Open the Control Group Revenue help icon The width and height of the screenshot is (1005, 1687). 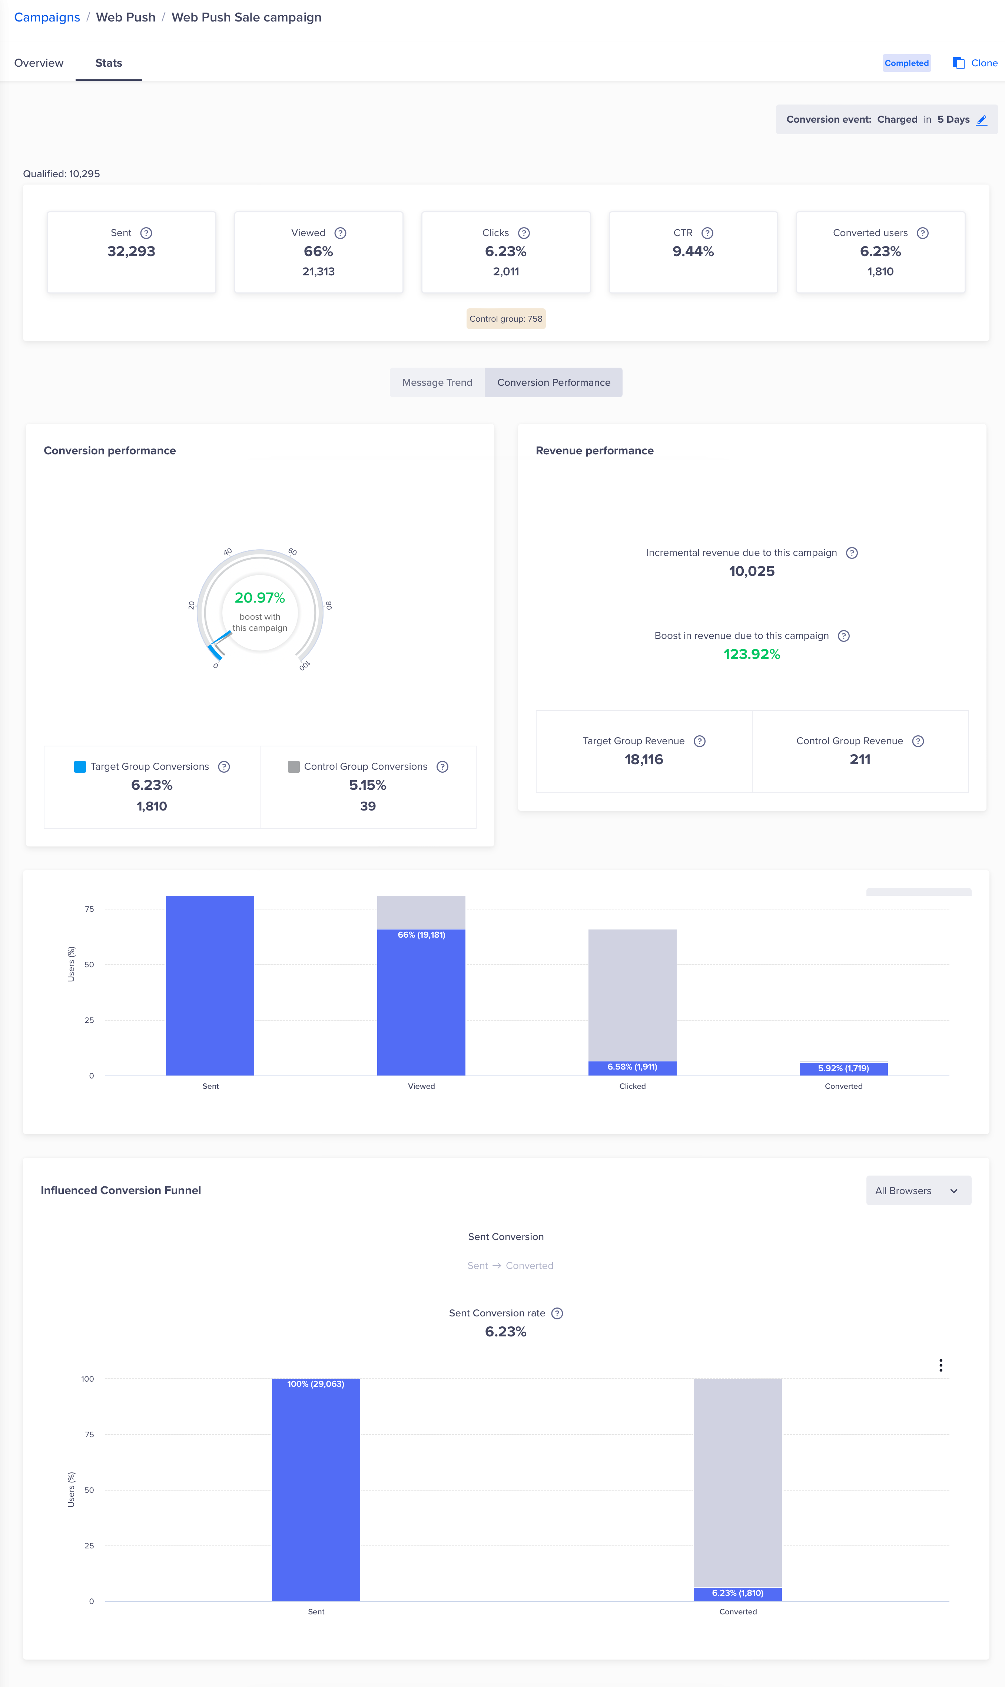918,741
